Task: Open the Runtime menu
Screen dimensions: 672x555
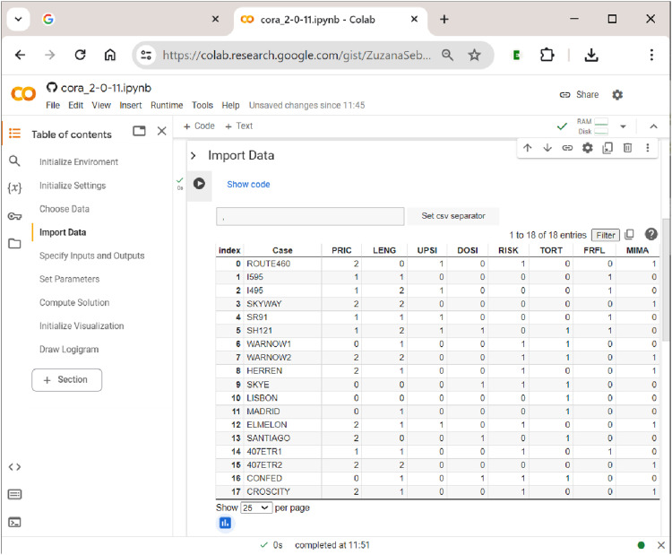Action: tap(167, 105)
